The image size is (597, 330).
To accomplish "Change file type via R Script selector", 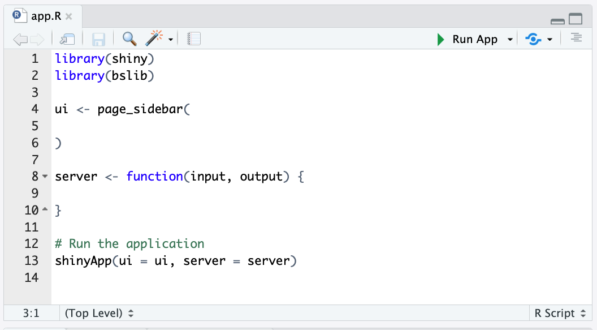I will [x=560, y=313].
